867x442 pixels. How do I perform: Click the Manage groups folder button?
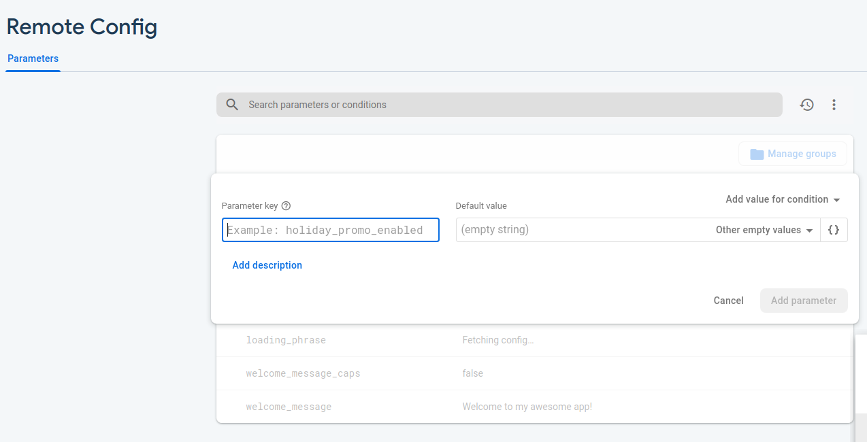point(793,154)
